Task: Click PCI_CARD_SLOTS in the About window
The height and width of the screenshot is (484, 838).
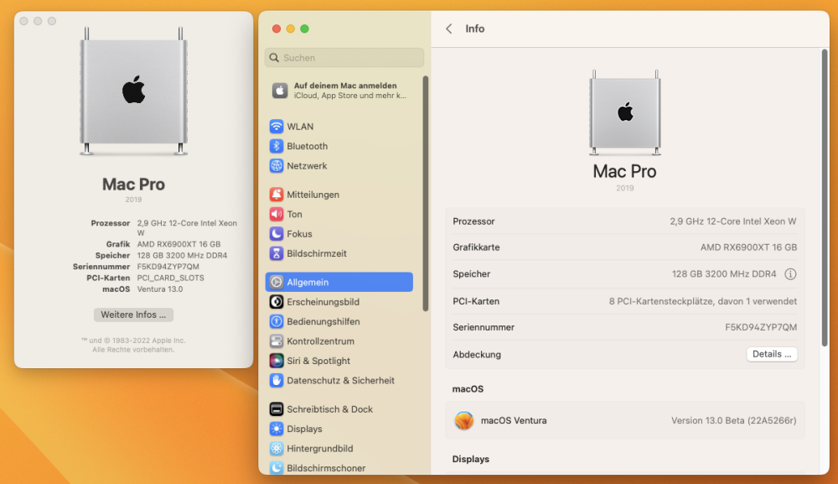Action: click(170, 278)
